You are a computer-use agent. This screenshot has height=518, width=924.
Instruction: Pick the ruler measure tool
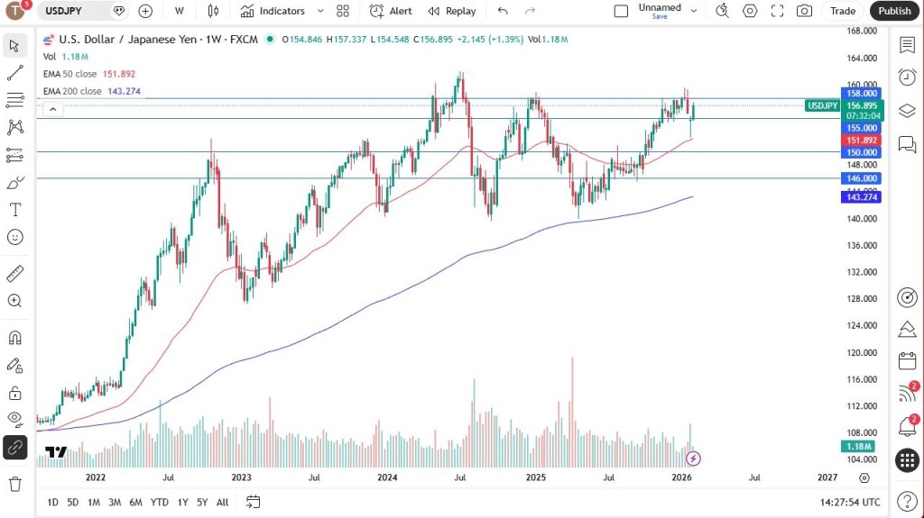pos(14,274)
